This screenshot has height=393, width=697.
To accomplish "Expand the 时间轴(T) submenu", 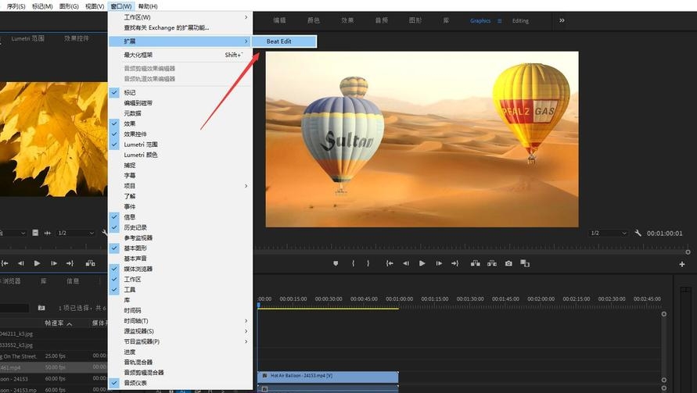I will coord(181,320).
